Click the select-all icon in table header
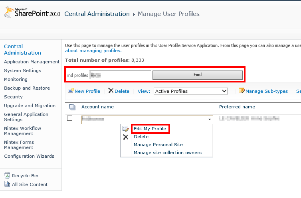Image resolution: width=301 pixels, height=198 pixels. tap(72, 107)
